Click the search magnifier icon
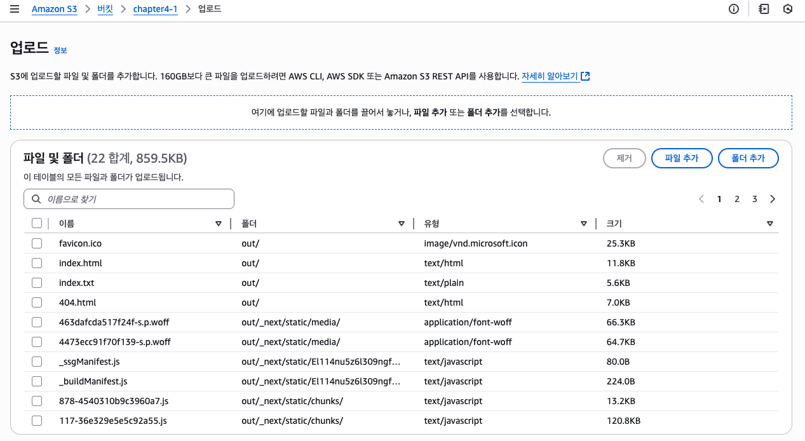The width and height of the screenshot is (805, 441). coord(36,199)
